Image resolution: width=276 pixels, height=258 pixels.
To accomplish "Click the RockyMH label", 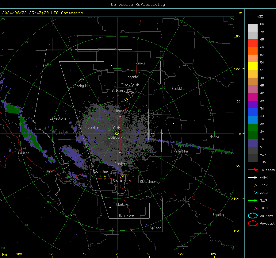I will (81, 86).
